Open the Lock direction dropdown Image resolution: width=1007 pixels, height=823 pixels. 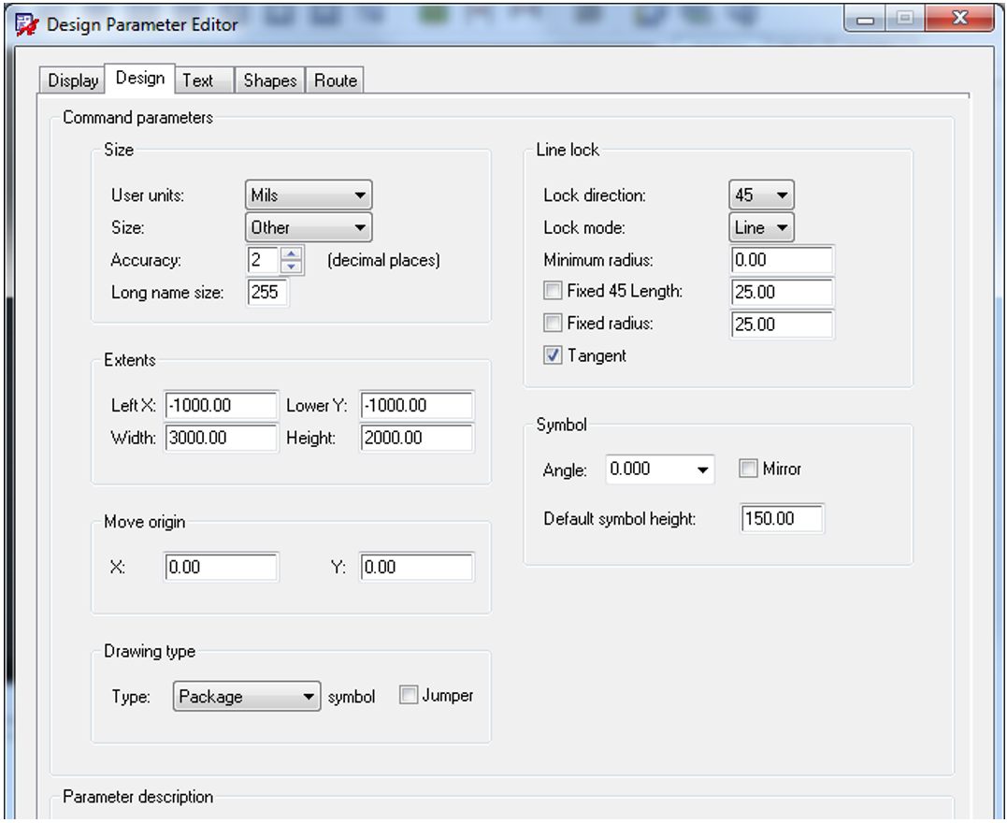(761, 195)
